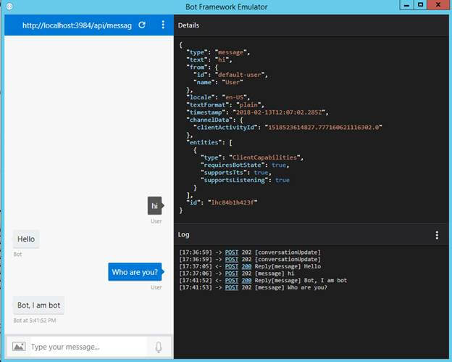The height and width of the screenshot is (362, 452).
Task: Click the 200 status link at 17:37:05
Action: 246,266
